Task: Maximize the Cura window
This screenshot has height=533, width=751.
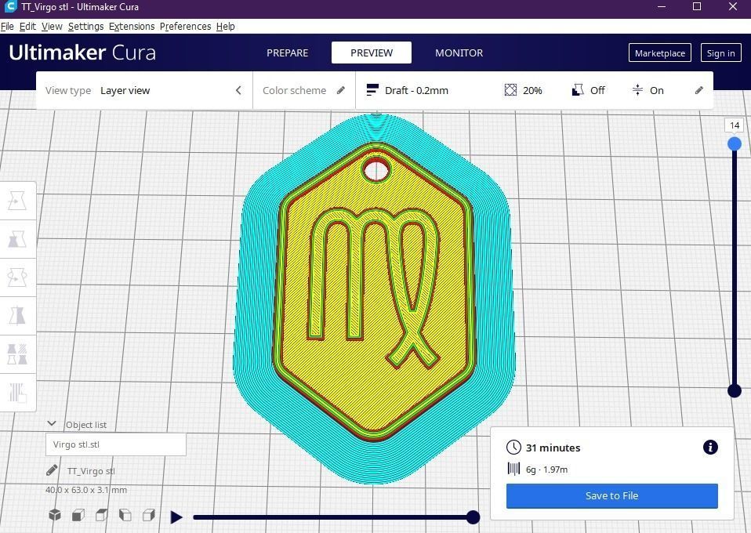Action: point(697,7)
